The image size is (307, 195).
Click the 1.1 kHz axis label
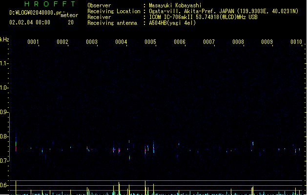pos(4,63)
